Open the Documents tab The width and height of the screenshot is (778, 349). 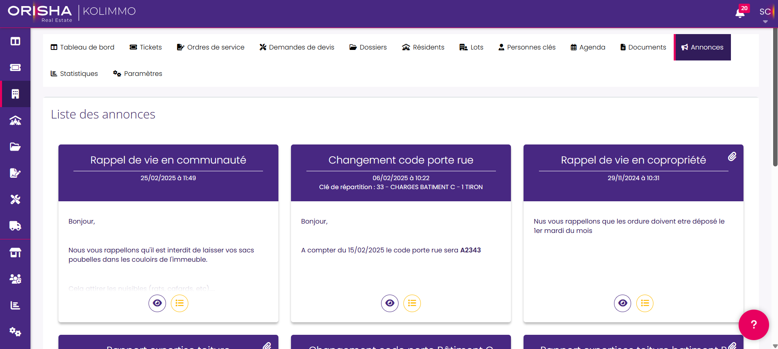point(643,47)
